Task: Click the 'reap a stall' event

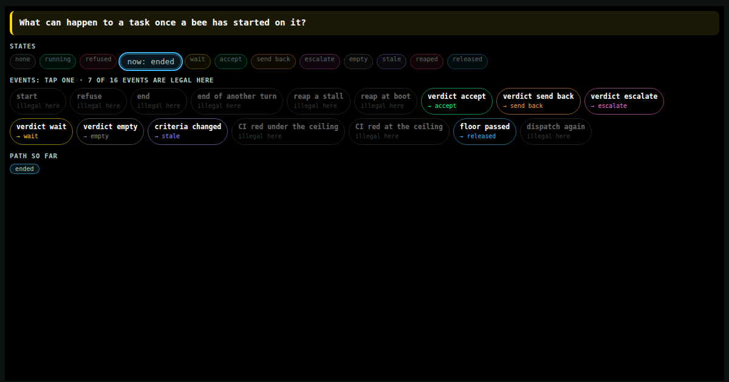Action: click(x=318, y=101)
